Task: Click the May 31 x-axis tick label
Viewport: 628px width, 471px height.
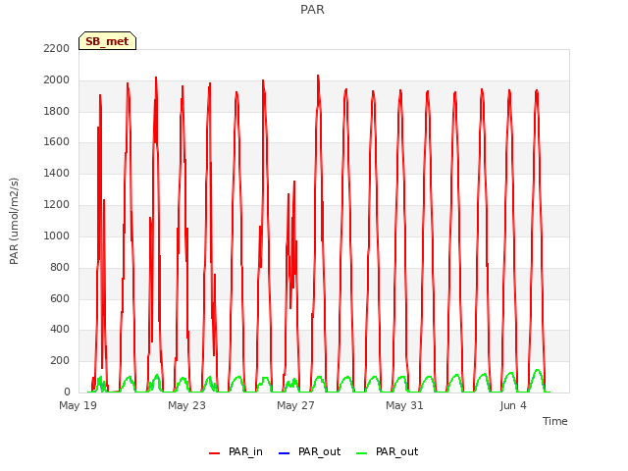Action: click(404, 405)
